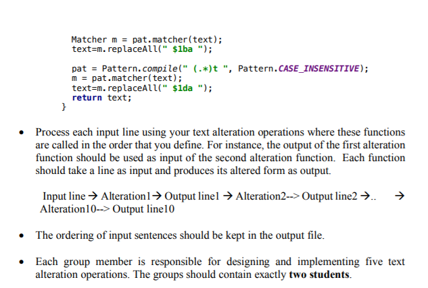The height and width of the screenshot is (288, 428).
Task: Click the phrase "produces its altered form as output"
Action: click(x=252, y=171)
